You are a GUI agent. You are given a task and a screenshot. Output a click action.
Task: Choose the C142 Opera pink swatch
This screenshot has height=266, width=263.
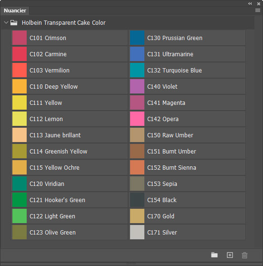[137, 119]
